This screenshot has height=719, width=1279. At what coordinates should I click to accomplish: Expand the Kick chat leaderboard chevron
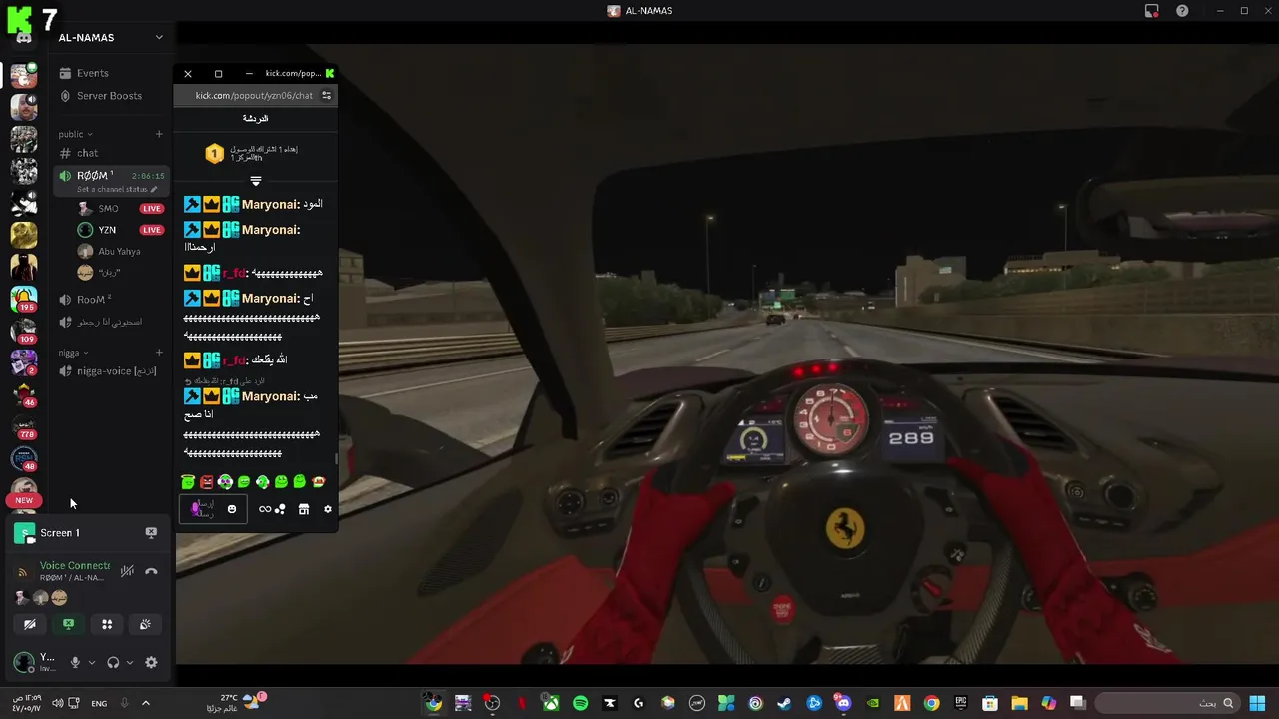(x=256, y=181)
